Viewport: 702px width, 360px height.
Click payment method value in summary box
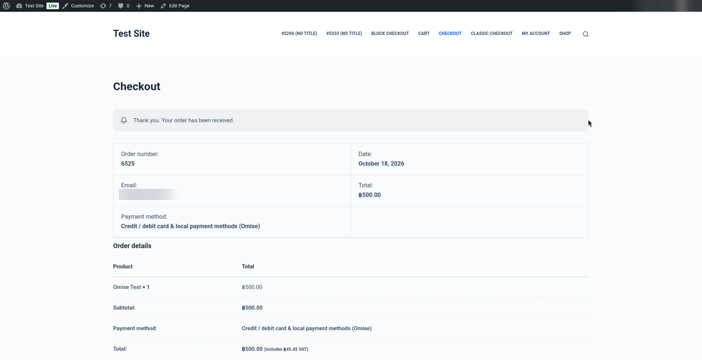pos(190,226)
